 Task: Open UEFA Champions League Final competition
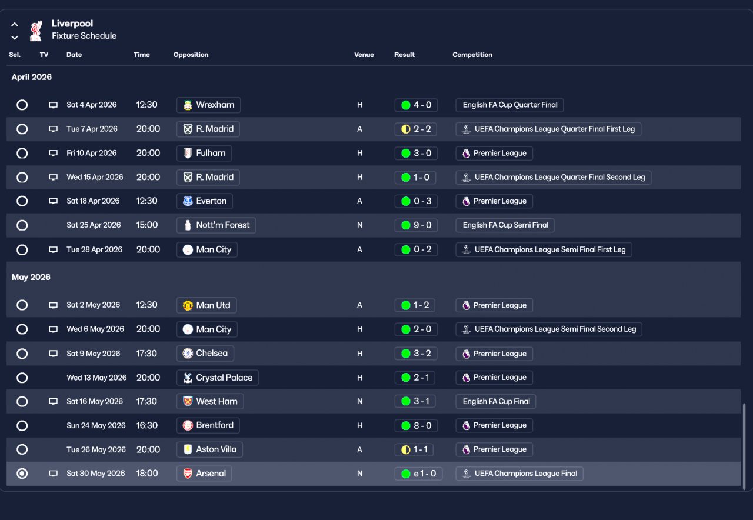coord(519,474)
